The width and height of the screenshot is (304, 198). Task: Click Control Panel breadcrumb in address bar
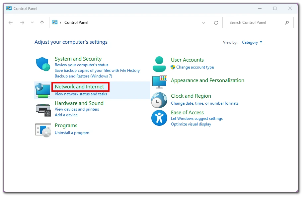click(76, 23)
